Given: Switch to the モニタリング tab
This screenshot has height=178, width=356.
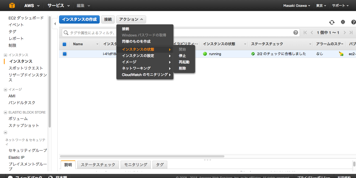Looking at the screenshot, I should [135, 165].
